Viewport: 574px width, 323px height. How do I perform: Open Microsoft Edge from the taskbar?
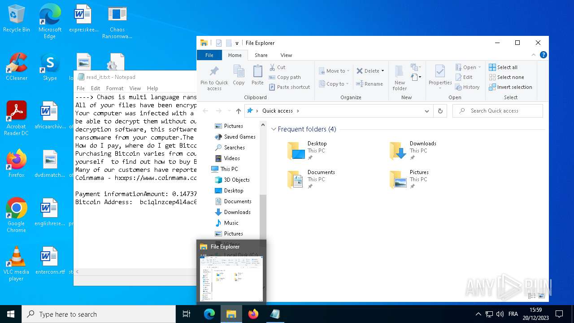209,314
